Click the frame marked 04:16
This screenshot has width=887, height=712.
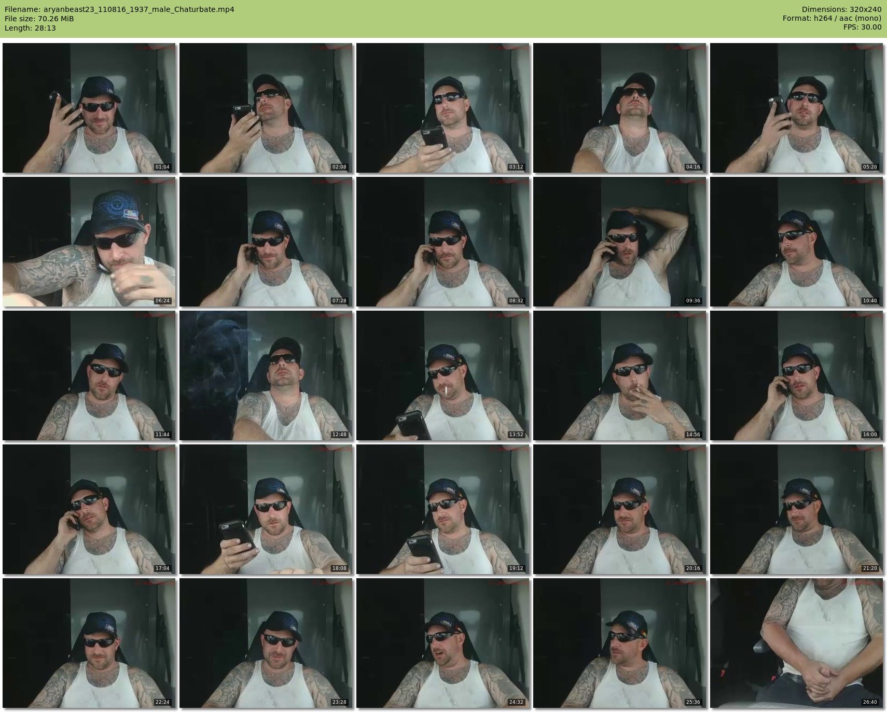[x=620, y=108]
